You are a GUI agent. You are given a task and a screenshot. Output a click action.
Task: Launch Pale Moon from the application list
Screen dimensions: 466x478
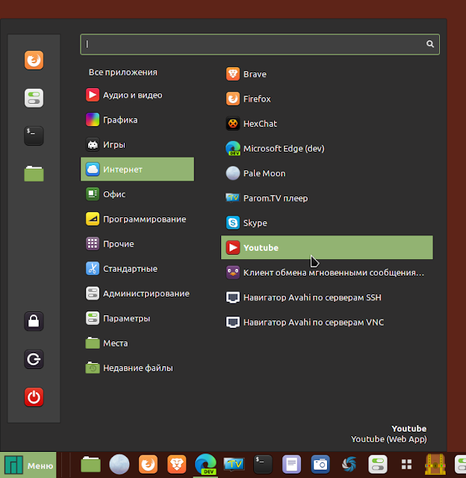326,173
